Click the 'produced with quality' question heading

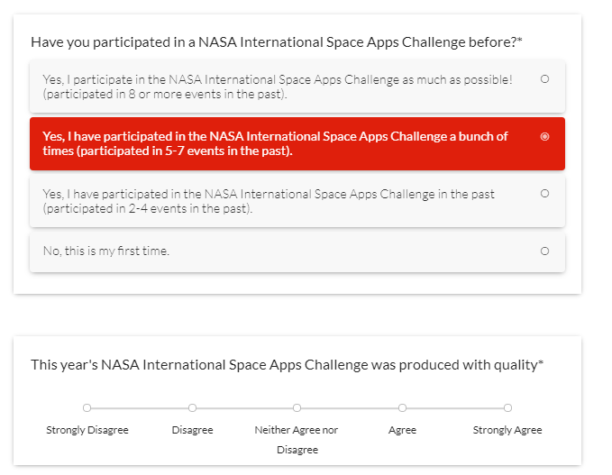tap(287, 364)
